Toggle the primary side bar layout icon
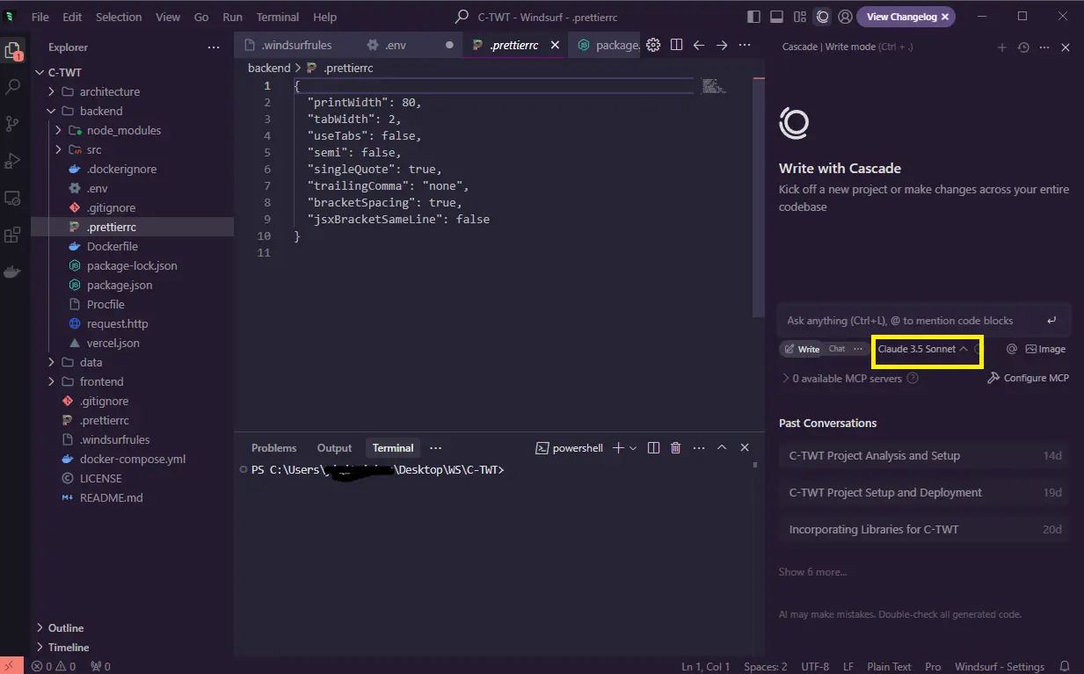 [x=753, y=17]
